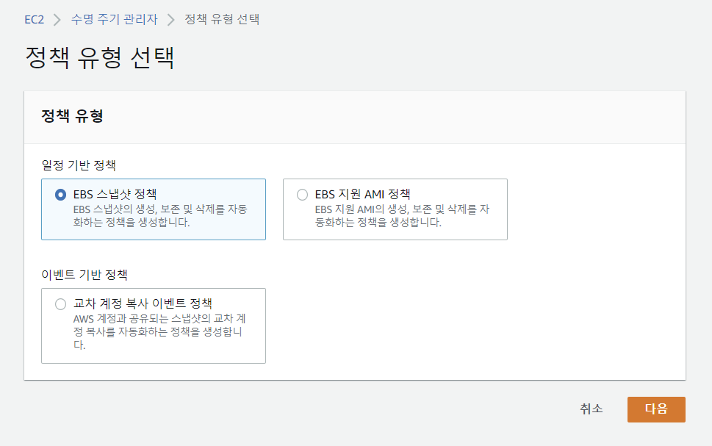Viewport: 712px width, 446px height.
Task: Select the EBS 지원 AMI 정책 radio button
Action: pos(302,195)
